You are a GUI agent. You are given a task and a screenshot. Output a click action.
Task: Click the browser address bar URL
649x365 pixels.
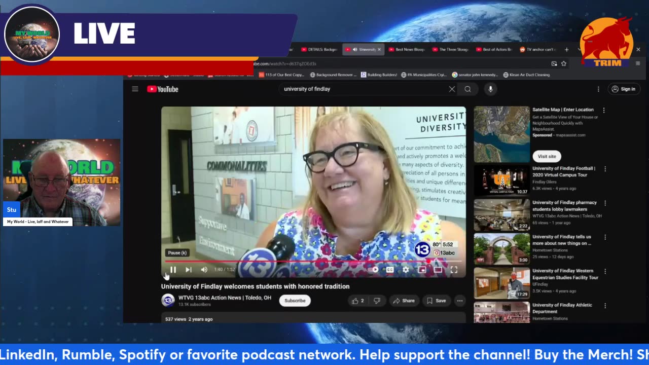pyautogui.click(x=285, y=64)
